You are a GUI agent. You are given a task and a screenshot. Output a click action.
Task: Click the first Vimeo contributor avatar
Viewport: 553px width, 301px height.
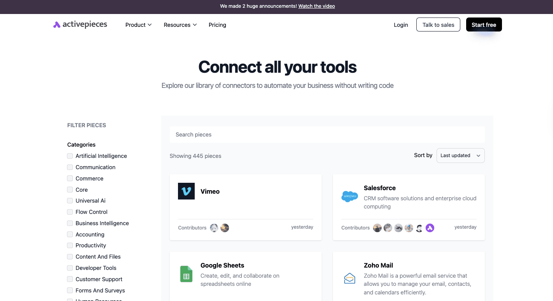point(214,228)
